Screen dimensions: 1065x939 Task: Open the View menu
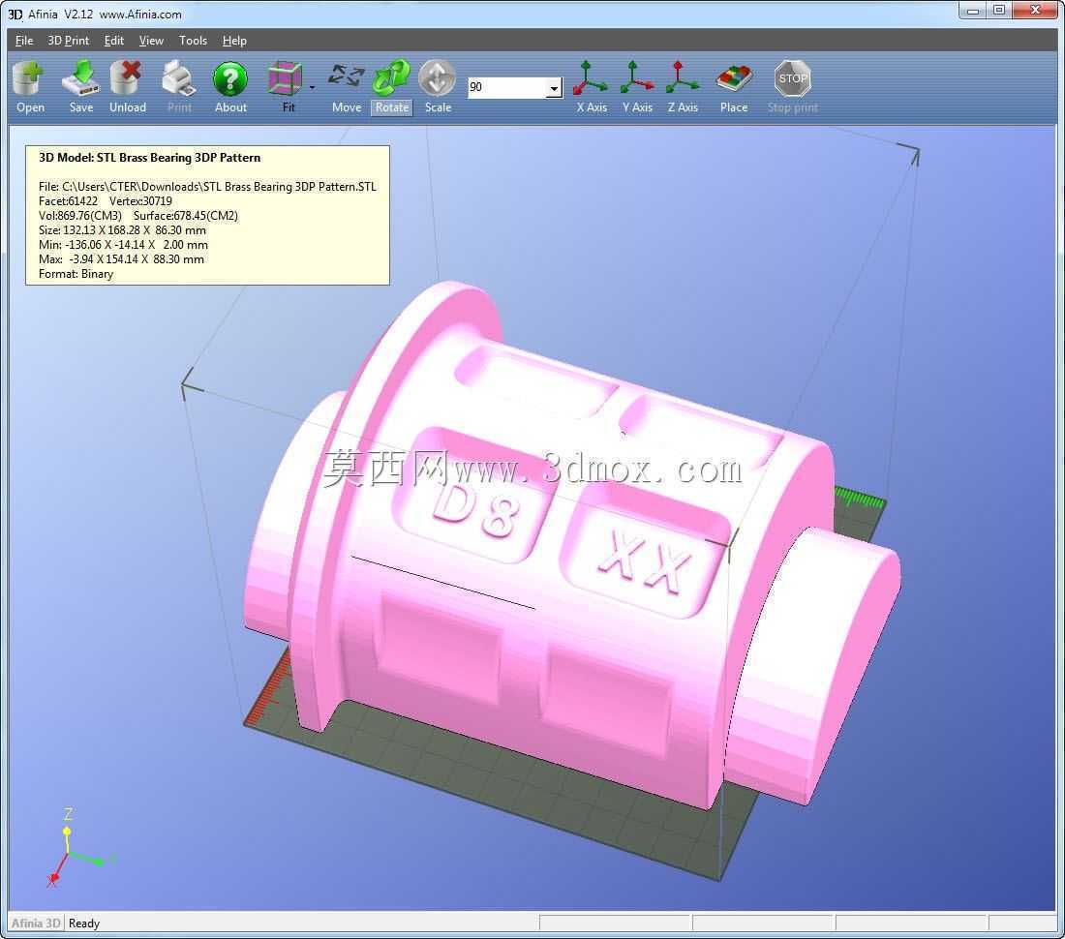coord(151,41)
